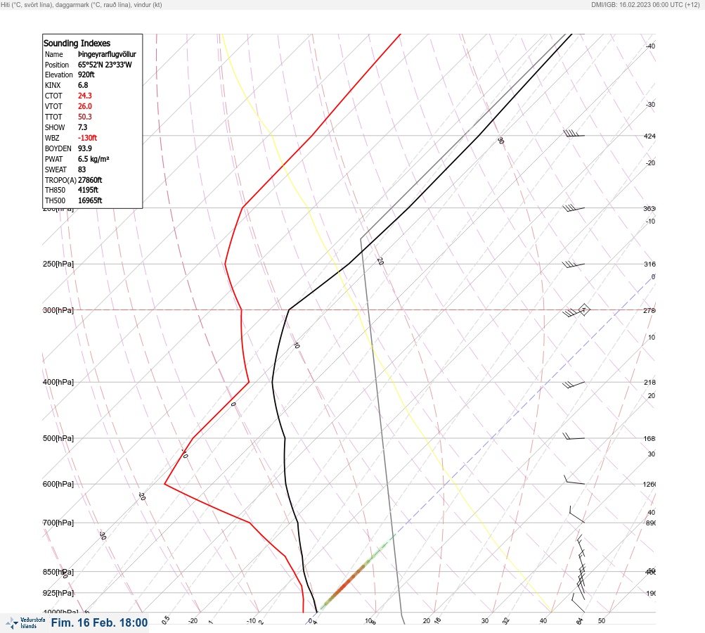Click the KINX value 6.8
The height and width of the screenshot is (633, 705).
pyautogui.click(x=83, y=85)
